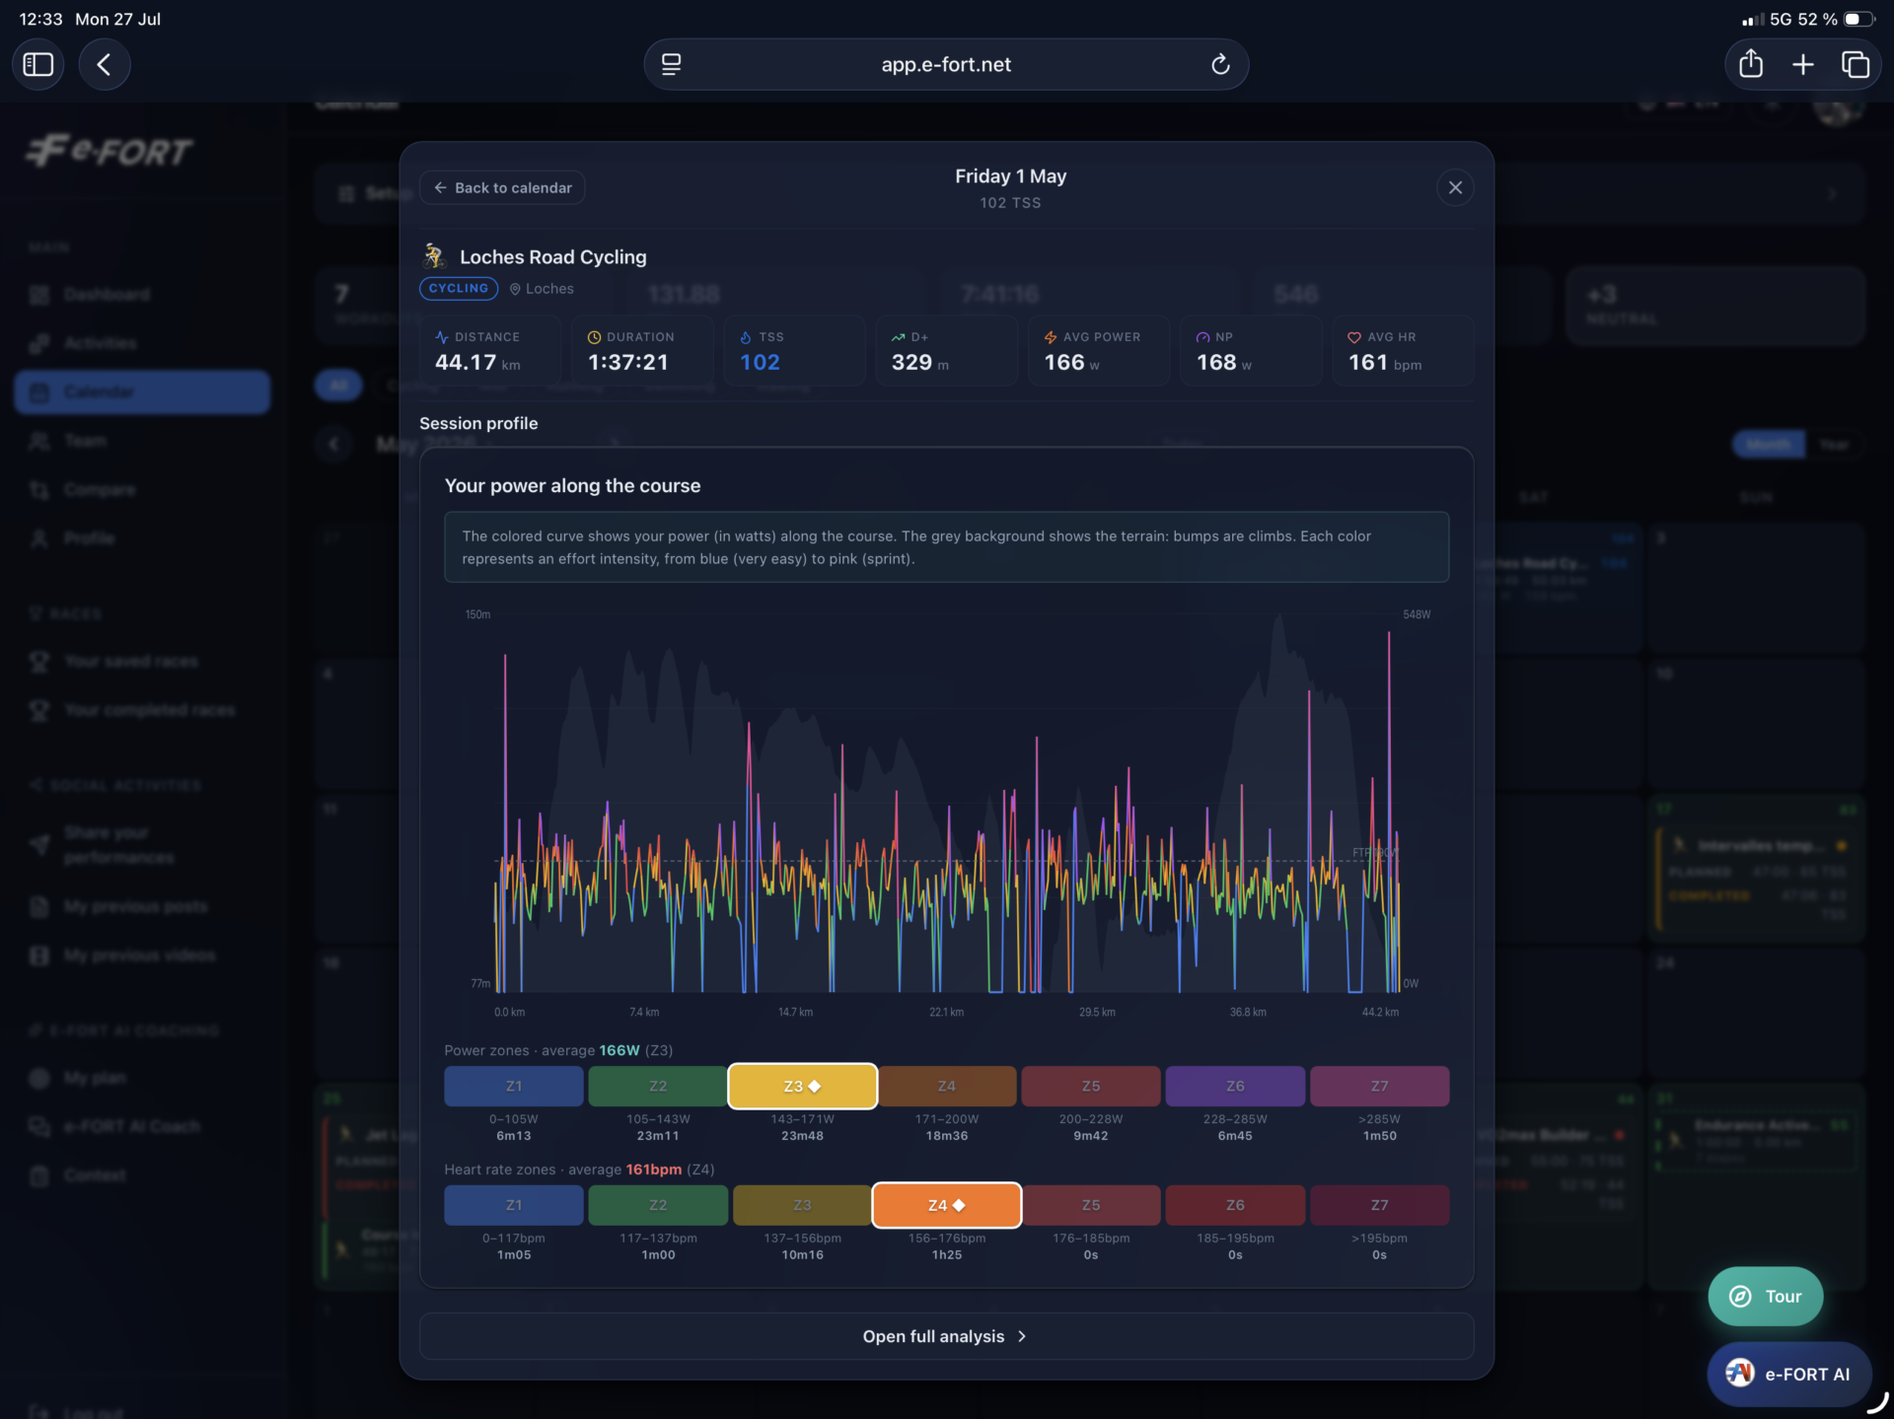Select the Z4 power zone swatch
Image resolution: width=1894 pixels, height=1419 pixels.
click(946, 1086)
